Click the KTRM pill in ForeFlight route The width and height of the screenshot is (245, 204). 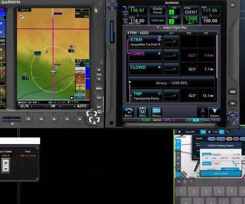pos(211,139)
